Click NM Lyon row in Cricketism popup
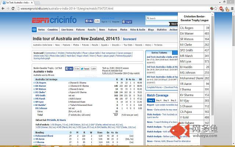The height and width of the screenshot is (147, 235). click(194, 61)
